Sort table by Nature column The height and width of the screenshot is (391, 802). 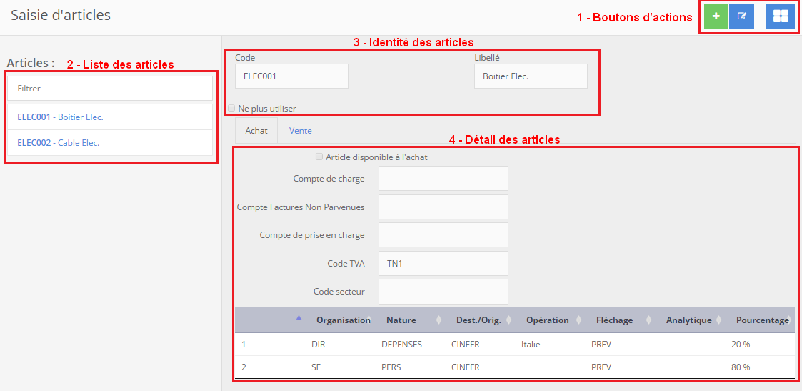[x=401, y=320]
